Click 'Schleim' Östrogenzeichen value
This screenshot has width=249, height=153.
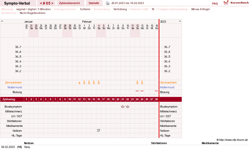coord(85,9)
